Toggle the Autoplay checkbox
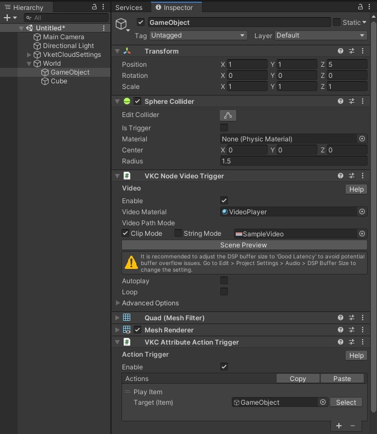 click(x=224, y=281)
